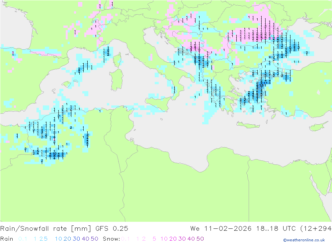Click the "Rain" legend label
This screenshot has height=243, width=332.
pos(7,239)
